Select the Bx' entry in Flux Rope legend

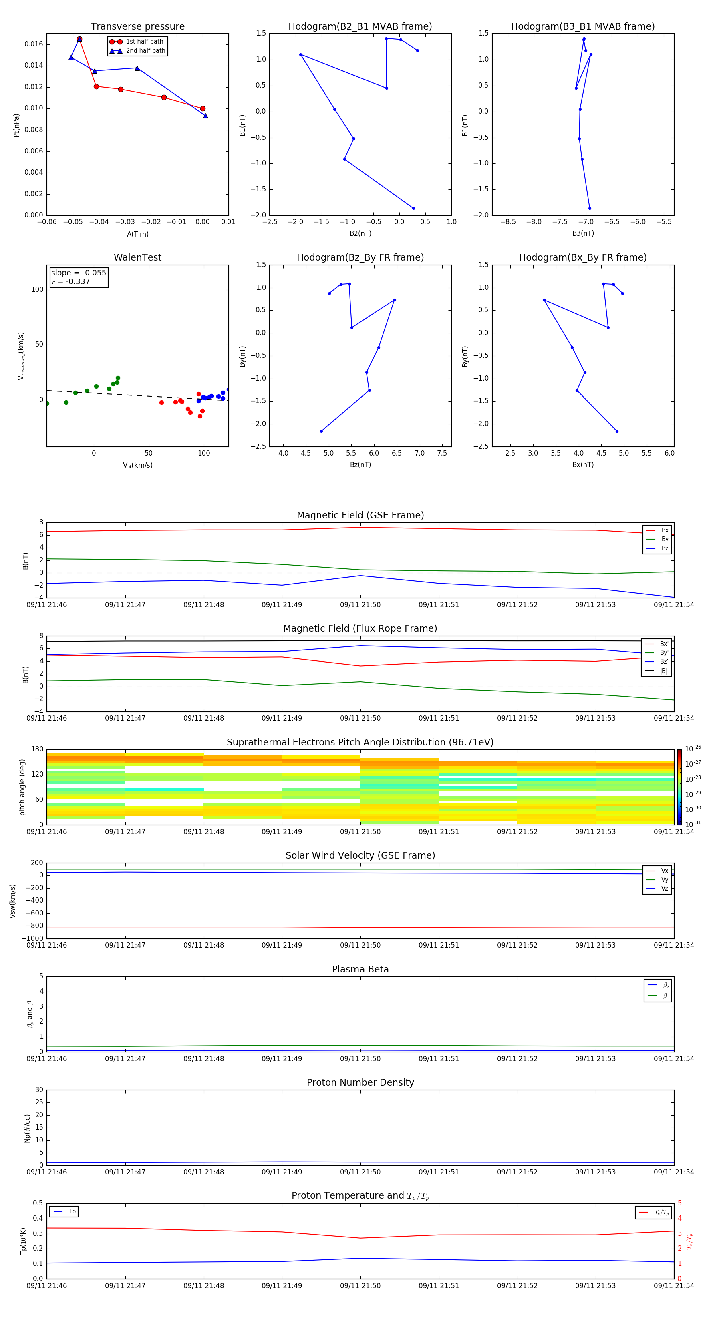pyautogui.click(x=657, y=644)
